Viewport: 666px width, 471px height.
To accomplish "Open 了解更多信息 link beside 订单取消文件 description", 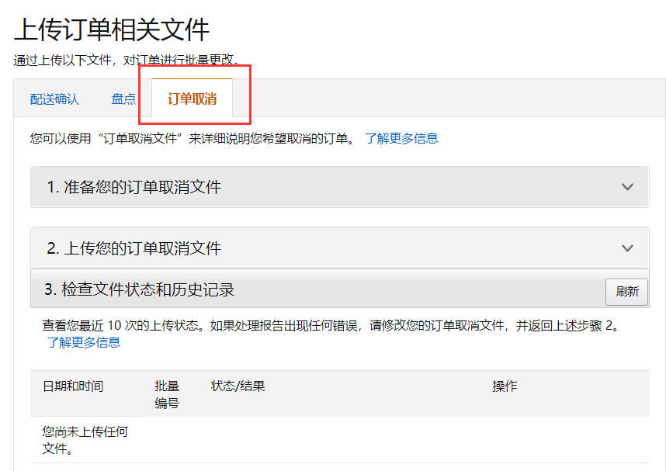I will [401, 138].
